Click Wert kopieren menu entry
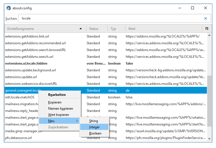216x148 pixels. 58,115
